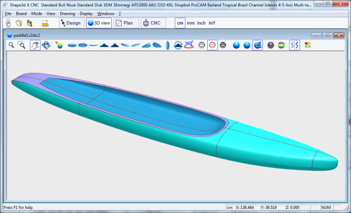Click the zoom window region tool
The height and width of the screenshot is (213, 351).
point(22,45)
